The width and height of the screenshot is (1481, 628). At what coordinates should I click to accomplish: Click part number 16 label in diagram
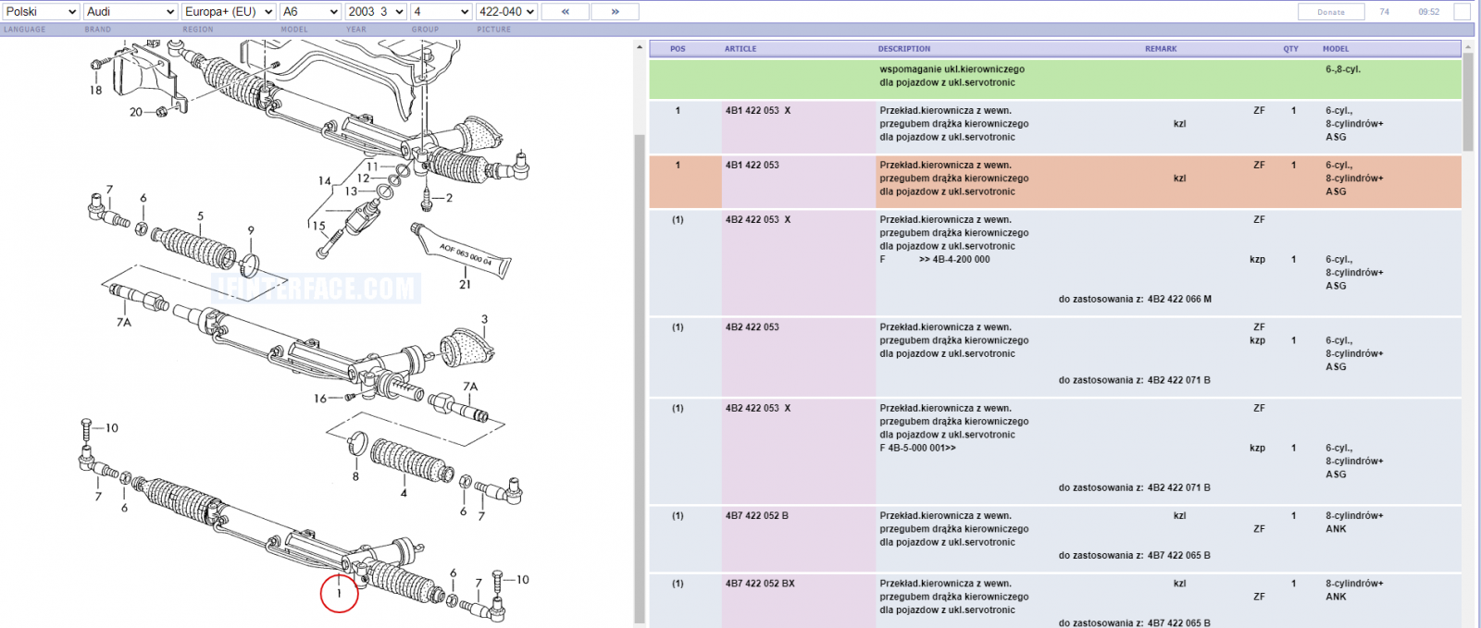click(320, 399)
